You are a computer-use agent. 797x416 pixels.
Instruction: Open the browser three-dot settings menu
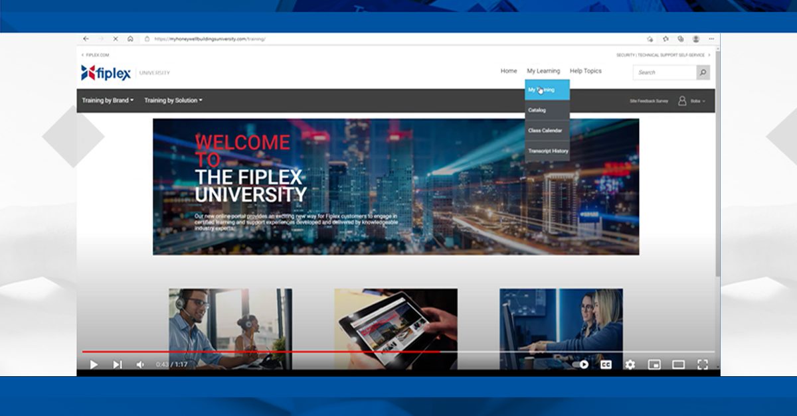pyautogui.click(x=711, y=38)
